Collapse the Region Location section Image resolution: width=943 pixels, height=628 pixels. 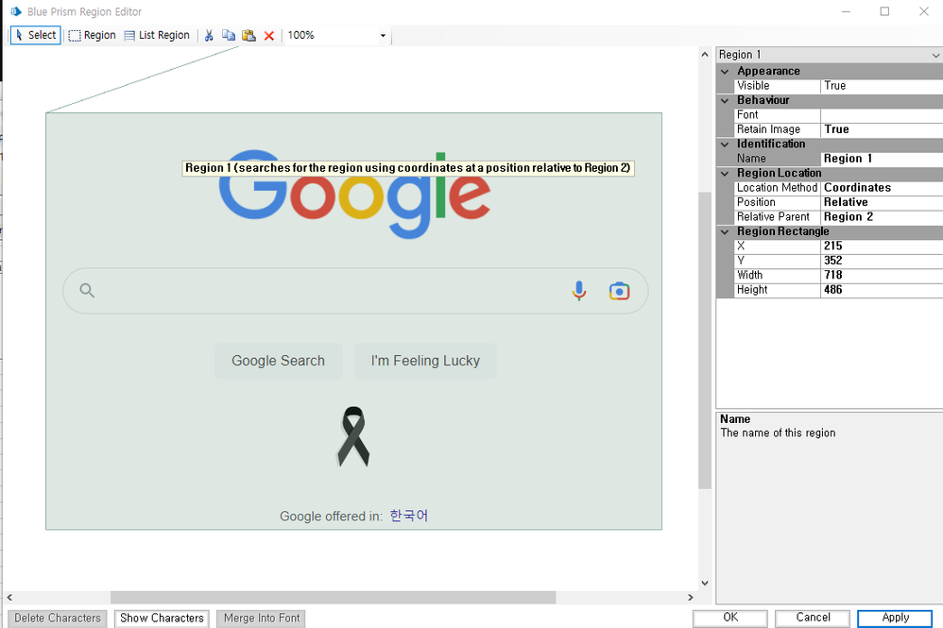[x=725, y=173]
